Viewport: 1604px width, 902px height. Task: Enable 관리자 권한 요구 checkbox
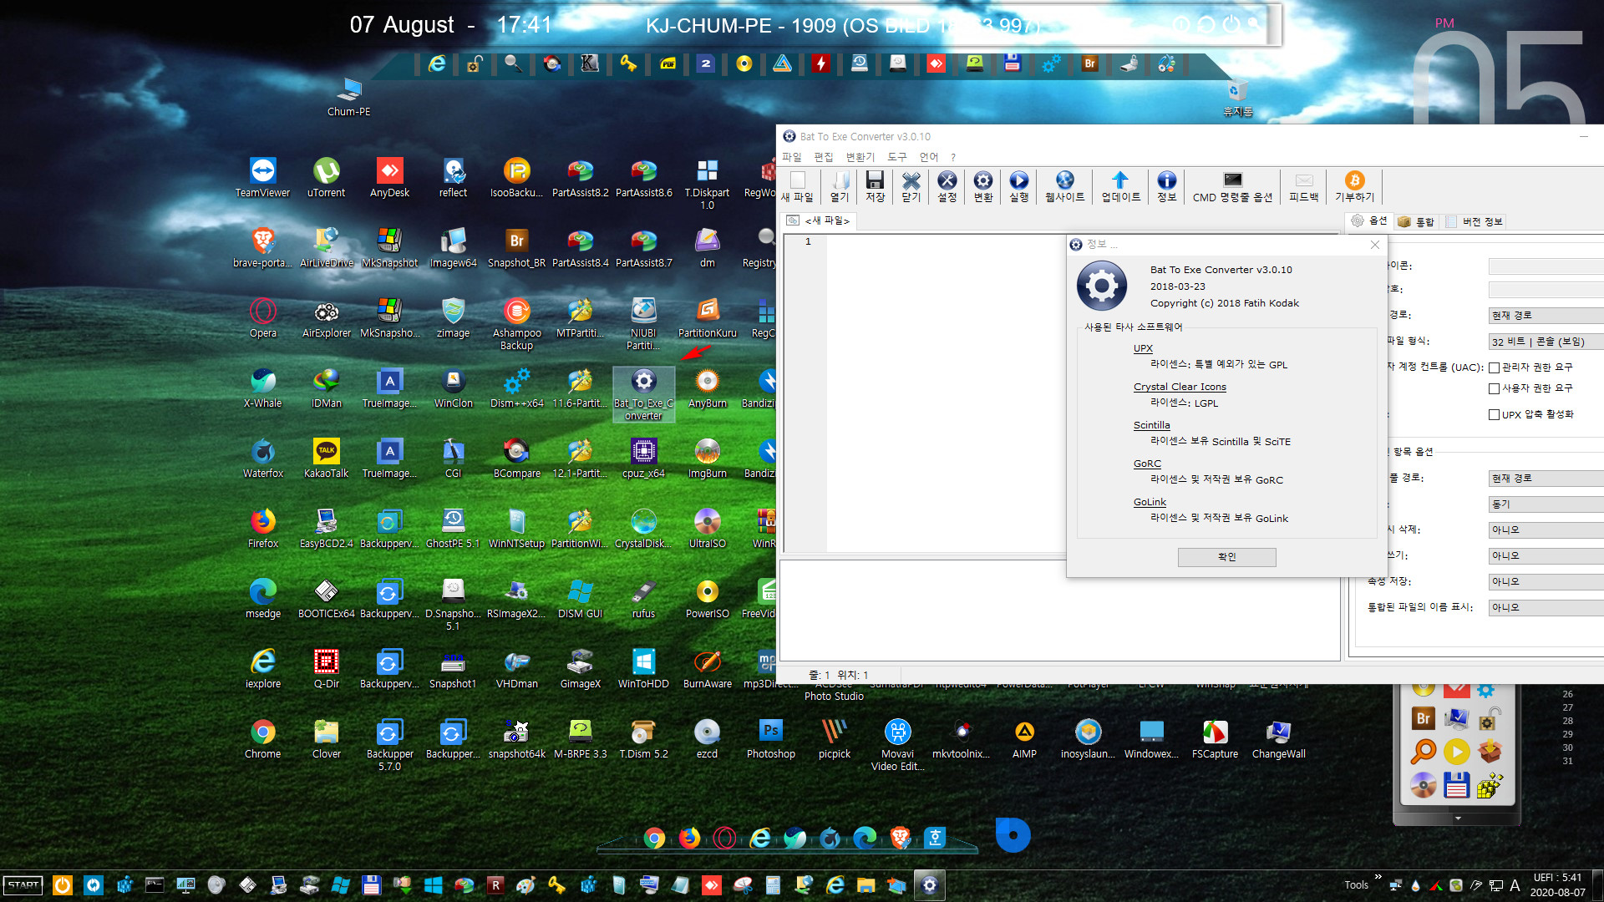(1494, 367)
